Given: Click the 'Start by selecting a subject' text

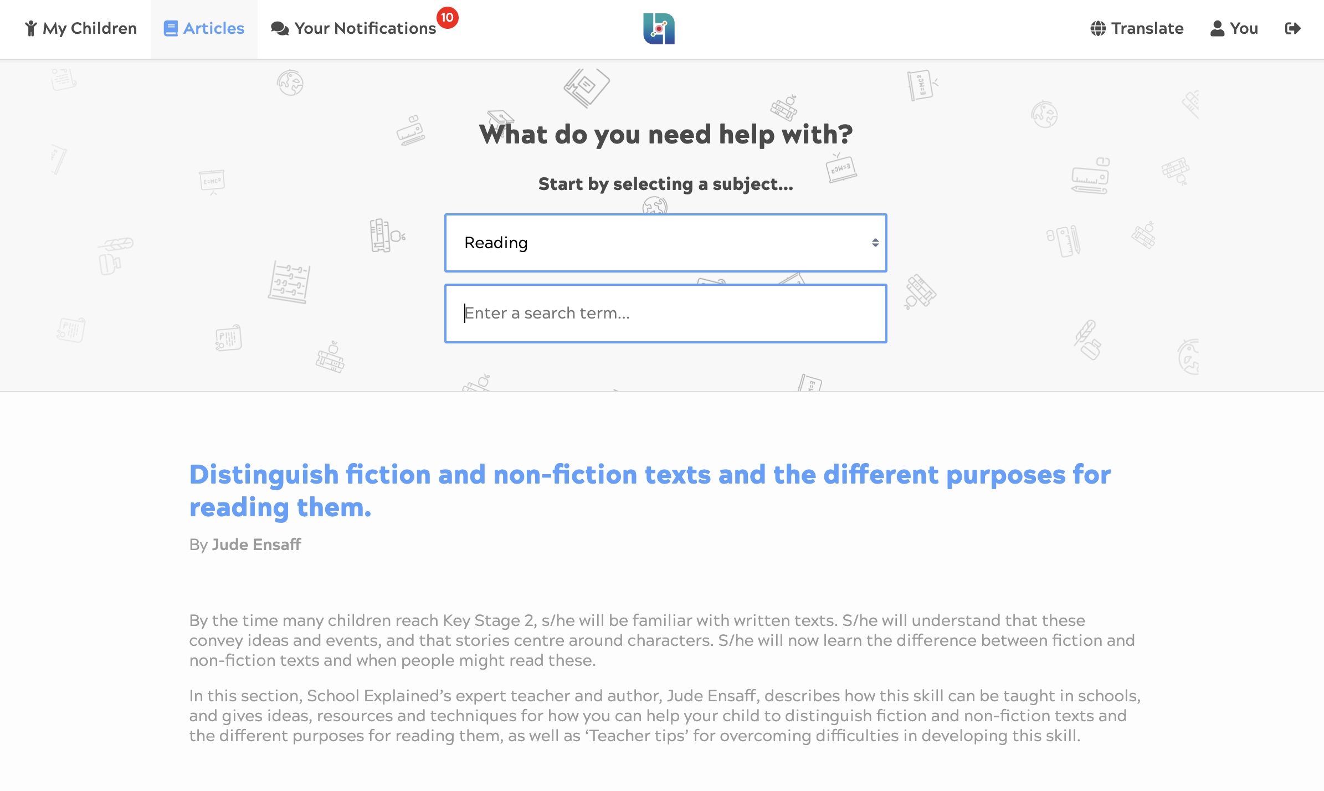Looking at the screenshot, I should tap(665, 184).
